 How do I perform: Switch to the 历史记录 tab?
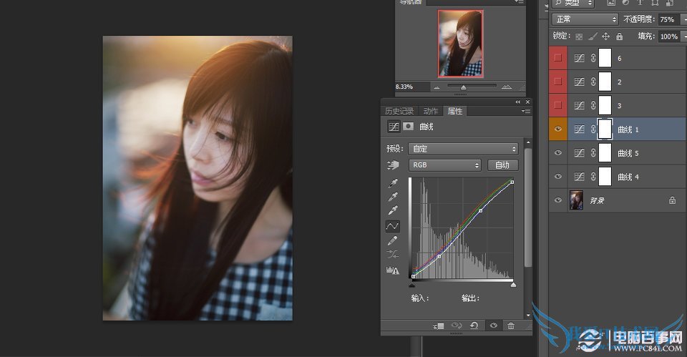click(399, 111)
